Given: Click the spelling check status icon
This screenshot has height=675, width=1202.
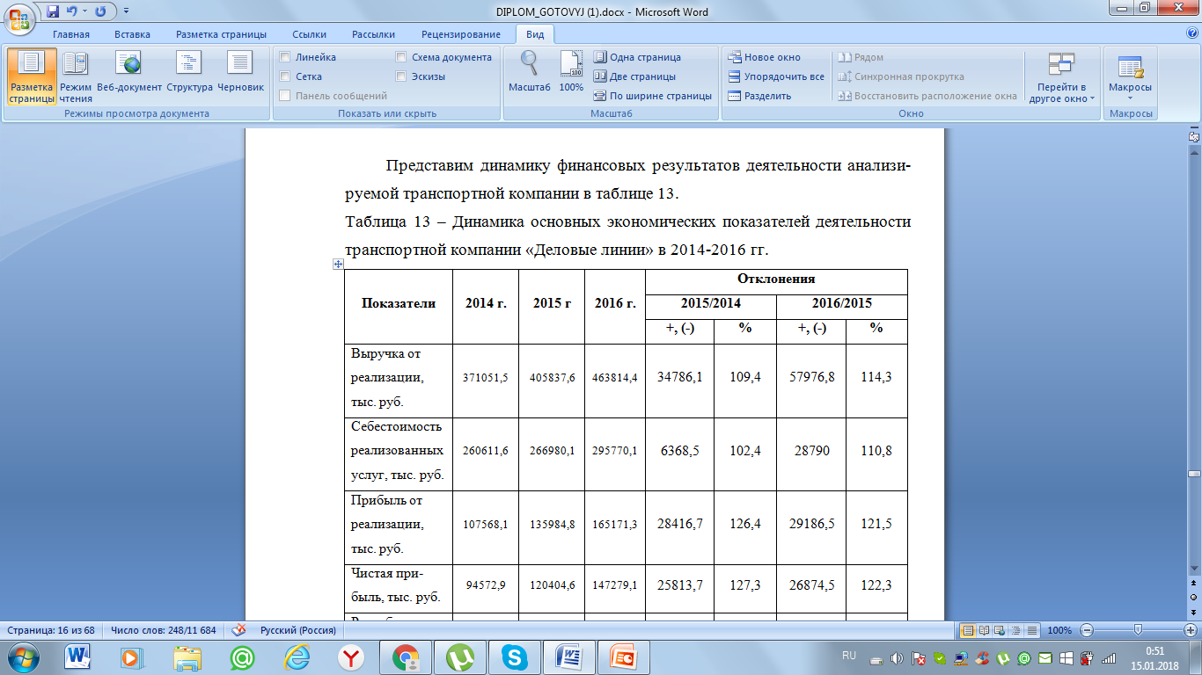Looking at the screenshot, I should click(238, 630).
